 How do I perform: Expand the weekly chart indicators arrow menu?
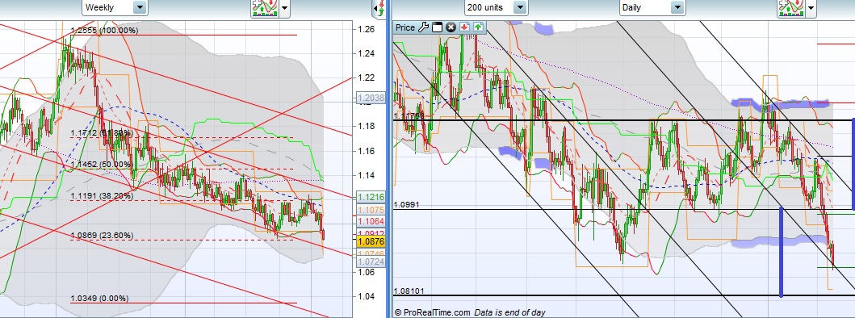point(285,8)
